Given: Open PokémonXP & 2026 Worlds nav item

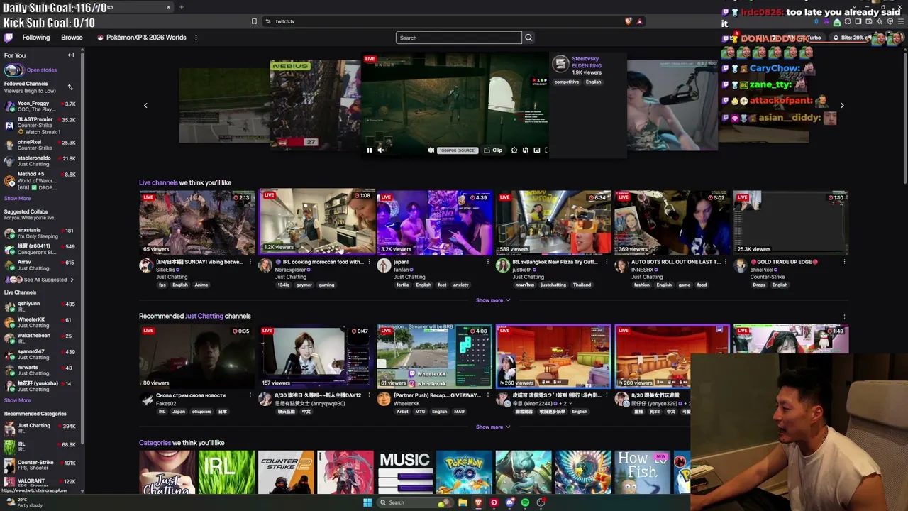Looking at the screenshot, I should (142, 38).
